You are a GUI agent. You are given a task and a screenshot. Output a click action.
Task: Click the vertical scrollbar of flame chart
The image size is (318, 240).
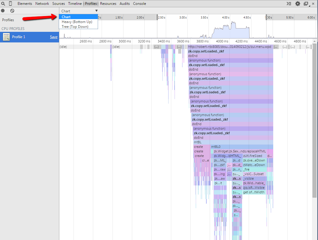[315, 121]
